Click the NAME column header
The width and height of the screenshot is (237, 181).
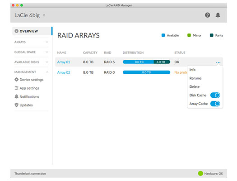pos(61,52)
